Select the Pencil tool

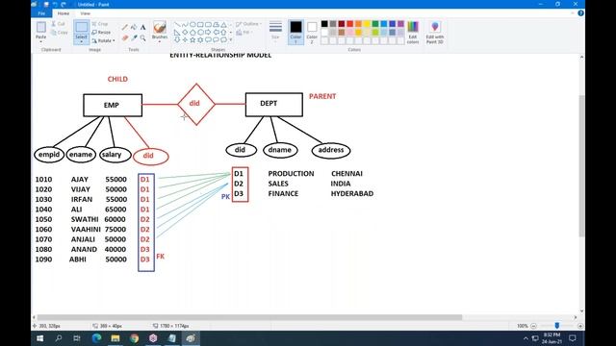coord(125,27)
